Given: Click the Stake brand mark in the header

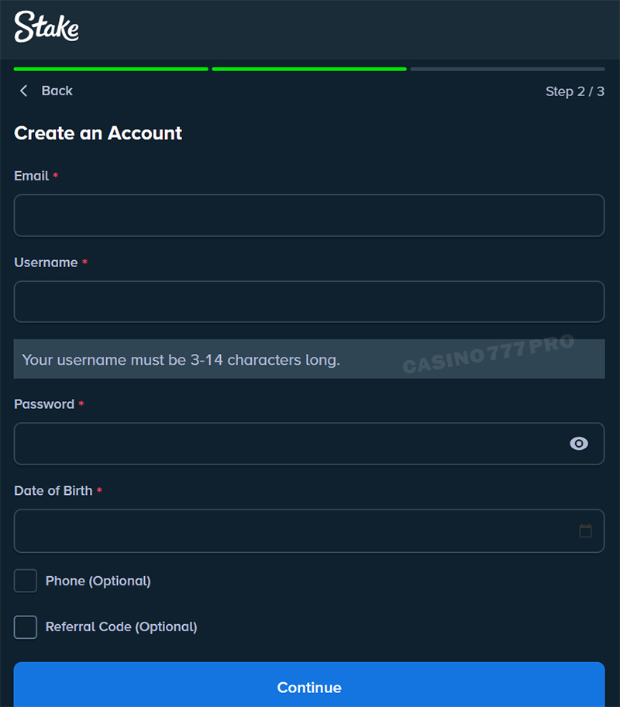Looking at the screenshot, I should coord(45,27).
